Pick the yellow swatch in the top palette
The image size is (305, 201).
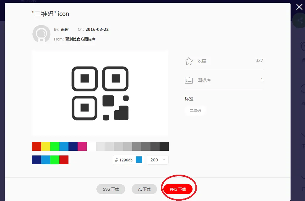click(x=46, y=146)
